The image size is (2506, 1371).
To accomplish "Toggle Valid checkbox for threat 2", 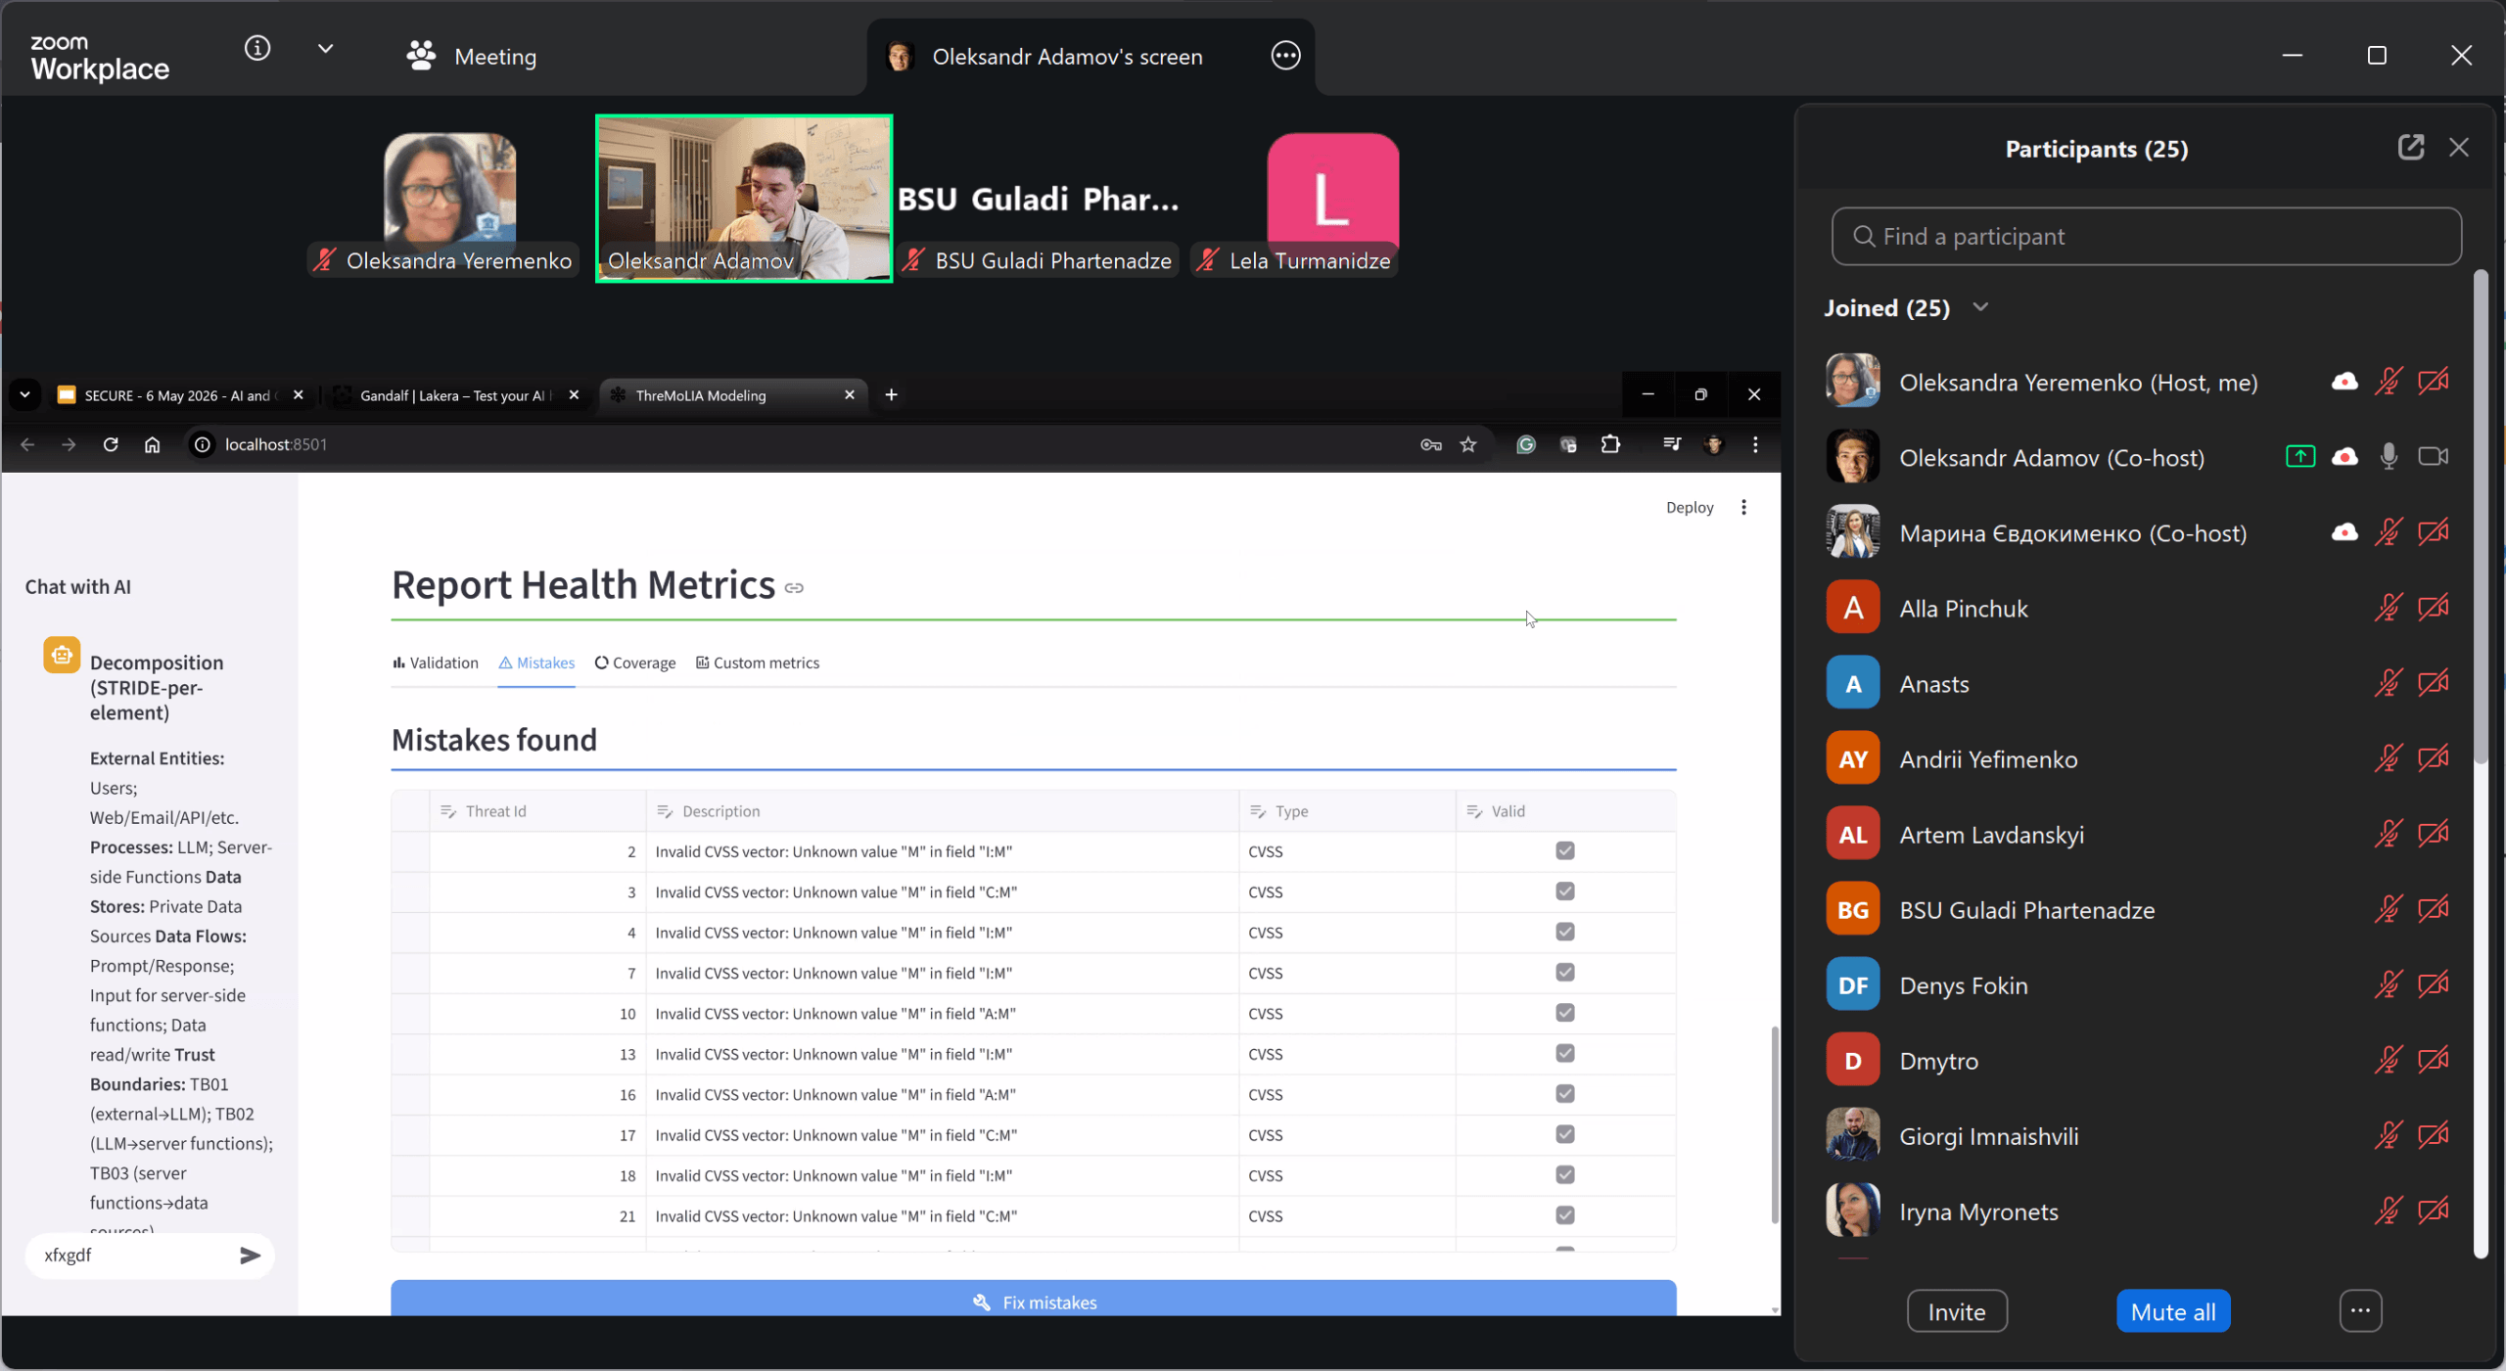I will pyautogui.click(x=1564, y=851).
